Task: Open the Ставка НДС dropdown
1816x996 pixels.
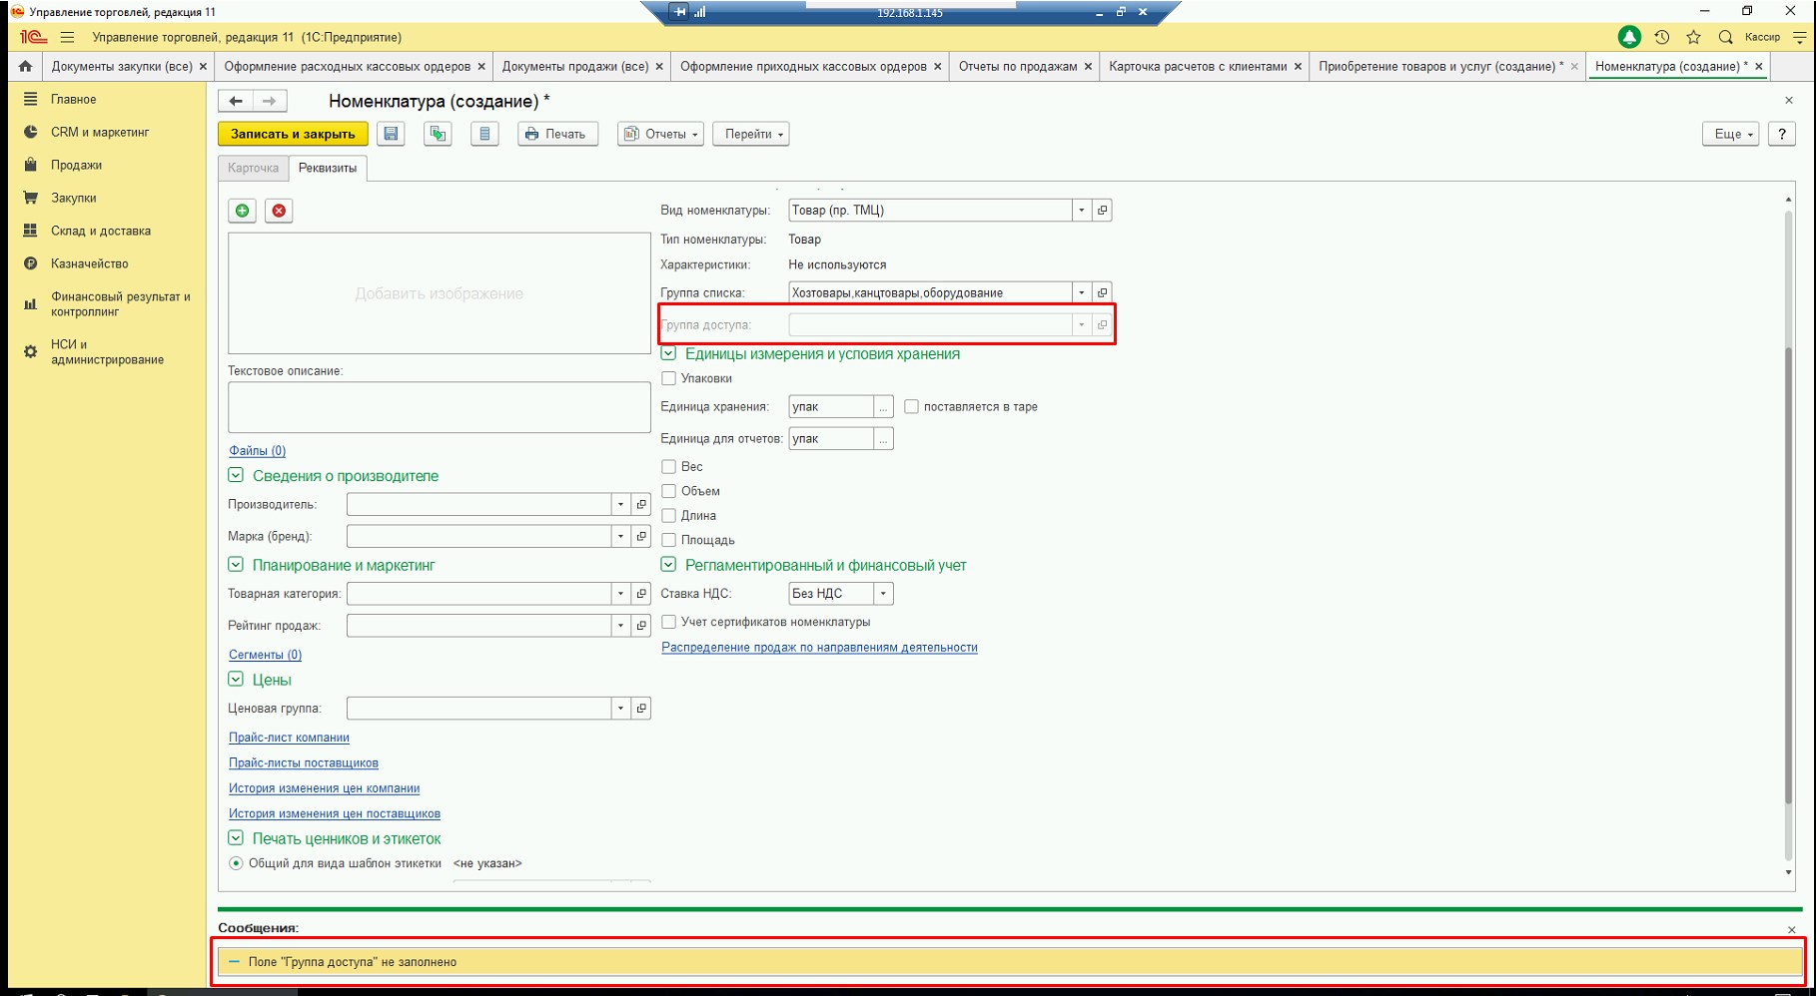Action: 883,594
